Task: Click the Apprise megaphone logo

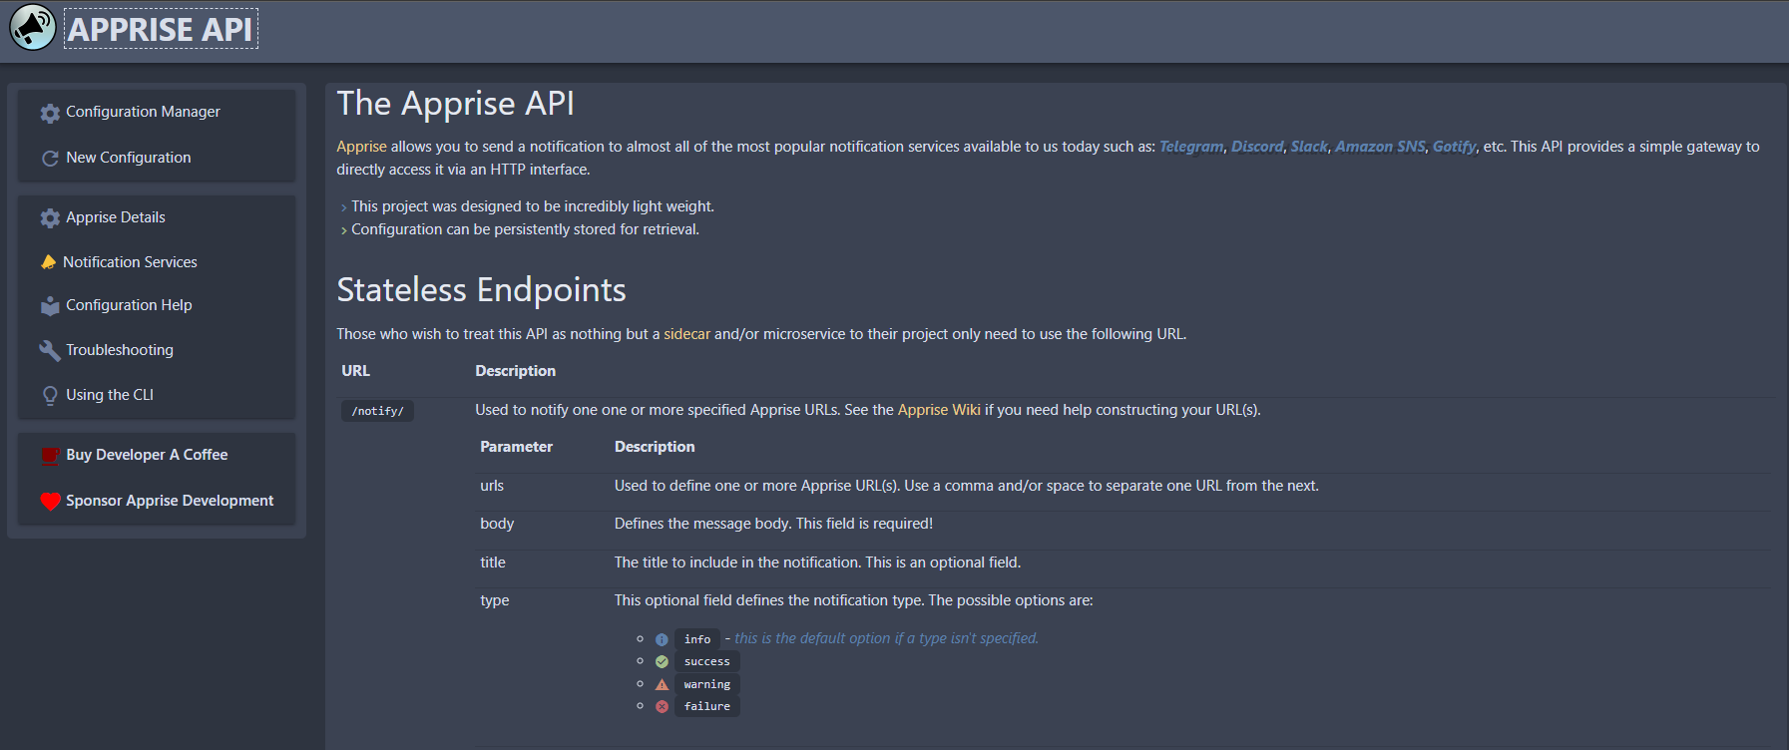Action: click(32, 28)
